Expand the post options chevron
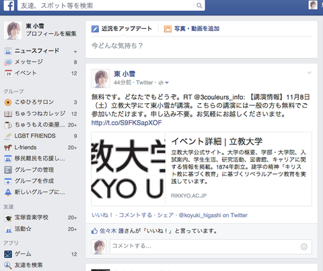 point(310,73)
